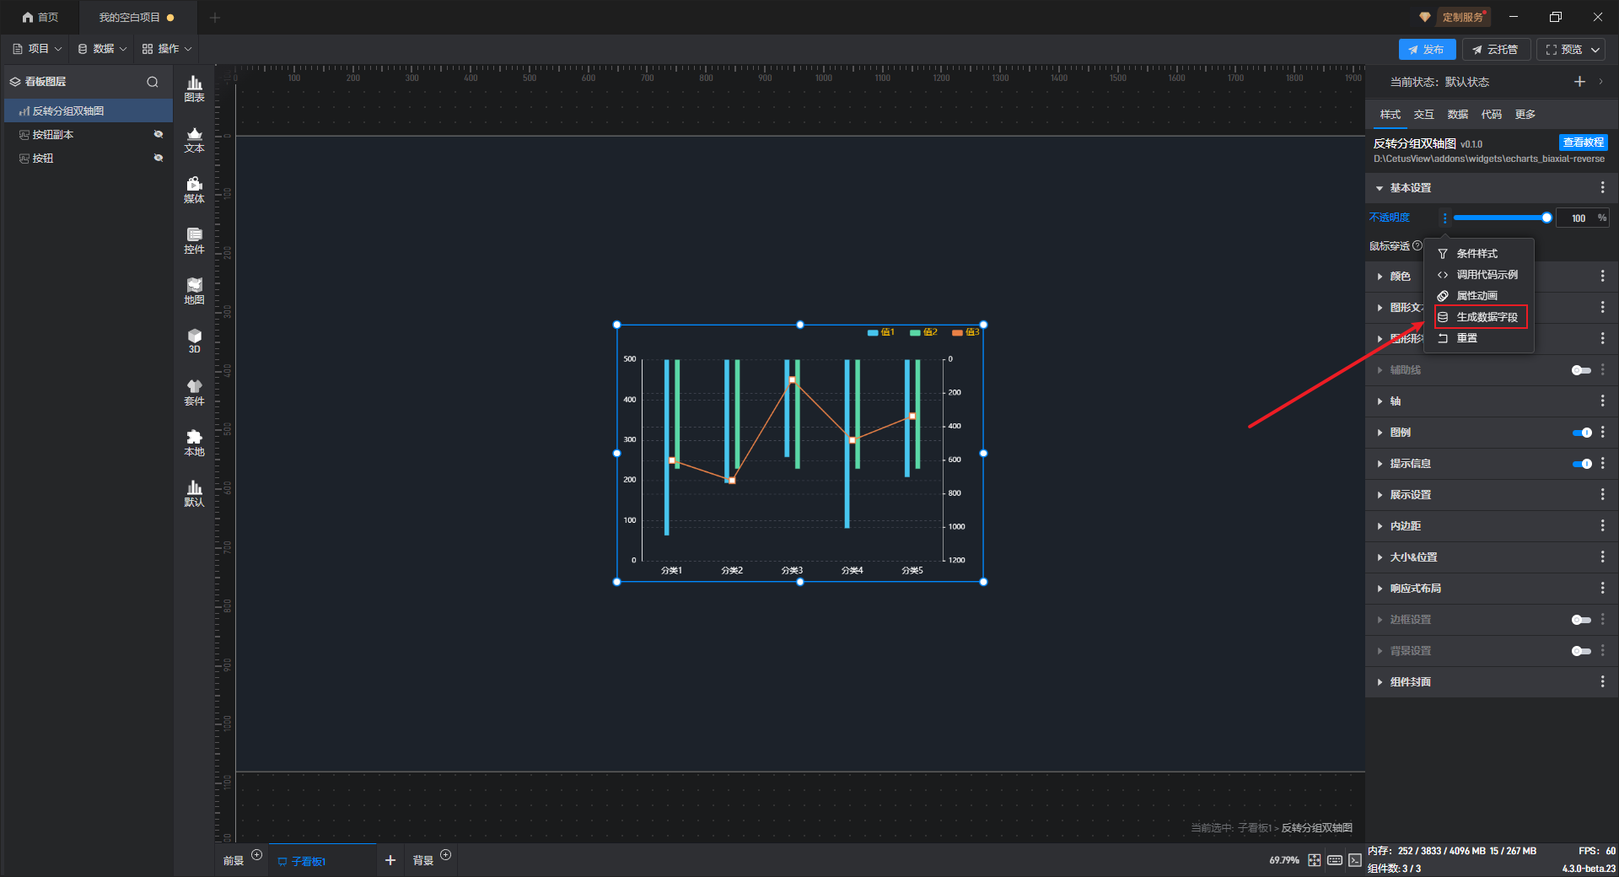Screen dimensions: 1619x877
Task: Toggle visibility of 按钮副本 layer
Action: (x=158, y=135)
